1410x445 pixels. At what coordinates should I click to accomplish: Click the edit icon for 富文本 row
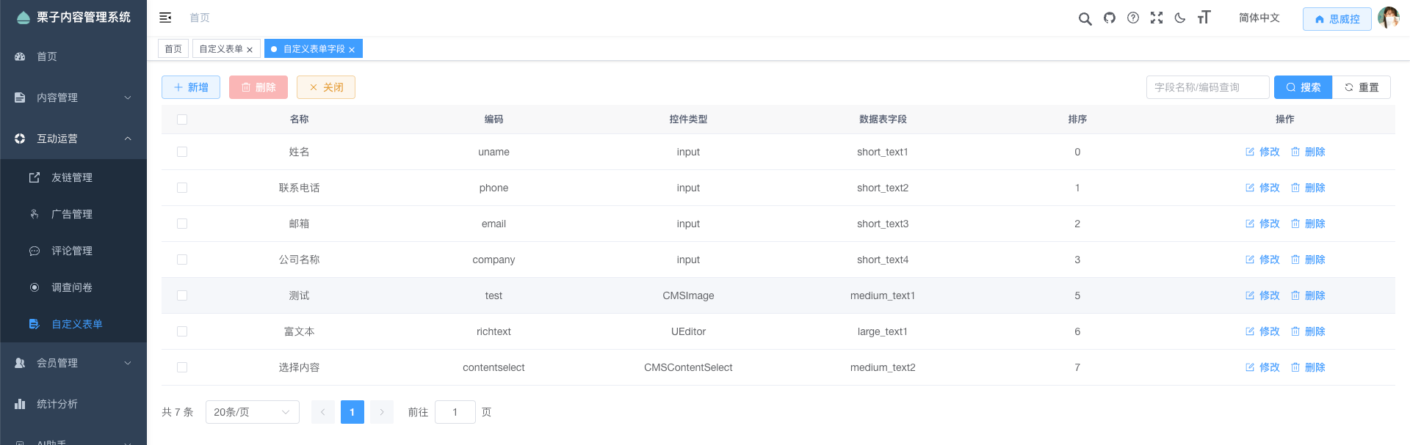coord(1250,331)
